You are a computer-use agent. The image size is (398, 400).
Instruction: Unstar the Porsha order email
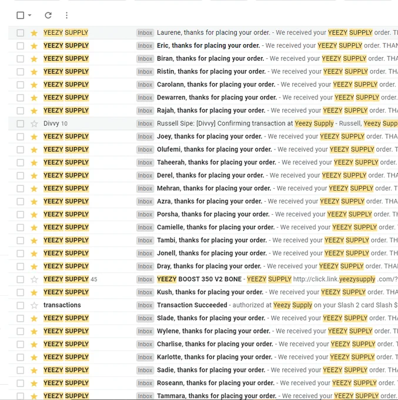click(34, 215)
